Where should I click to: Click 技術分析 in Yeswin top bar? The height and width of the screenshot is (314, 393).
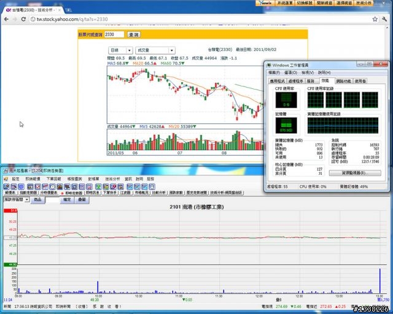click(364, 3)
